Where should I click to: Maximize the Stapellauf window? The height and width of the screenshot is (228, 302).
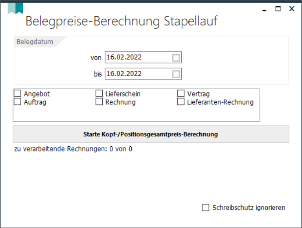[278, 8]
